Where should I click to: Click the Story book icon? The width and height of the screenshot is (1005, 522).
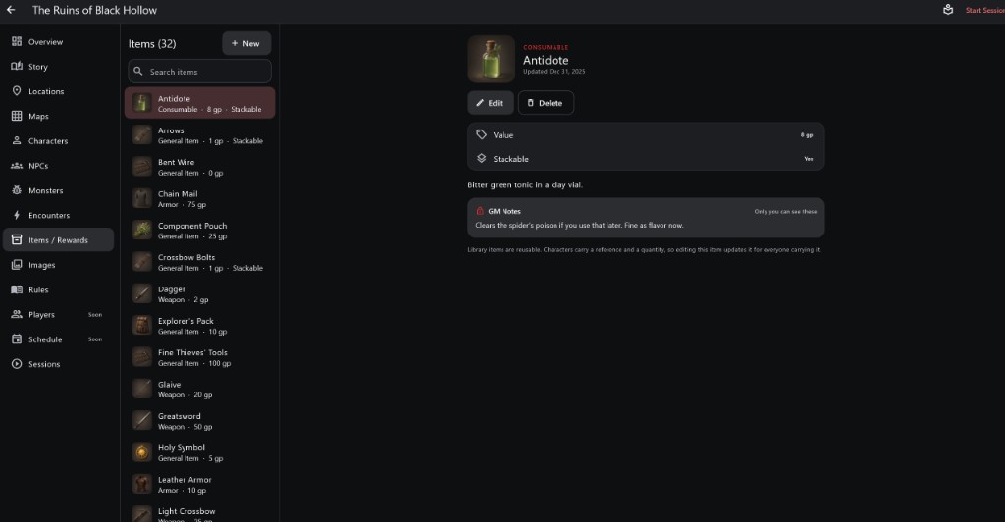click(17, 66)
